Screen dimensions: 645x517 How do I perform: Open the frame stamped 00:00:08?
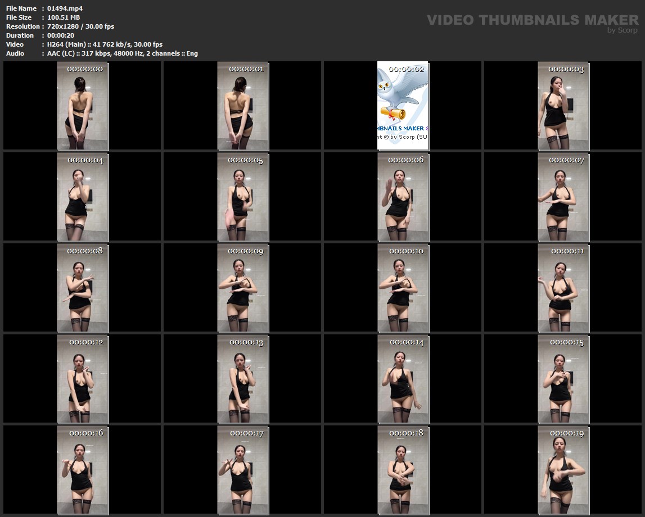pos(83,288)
